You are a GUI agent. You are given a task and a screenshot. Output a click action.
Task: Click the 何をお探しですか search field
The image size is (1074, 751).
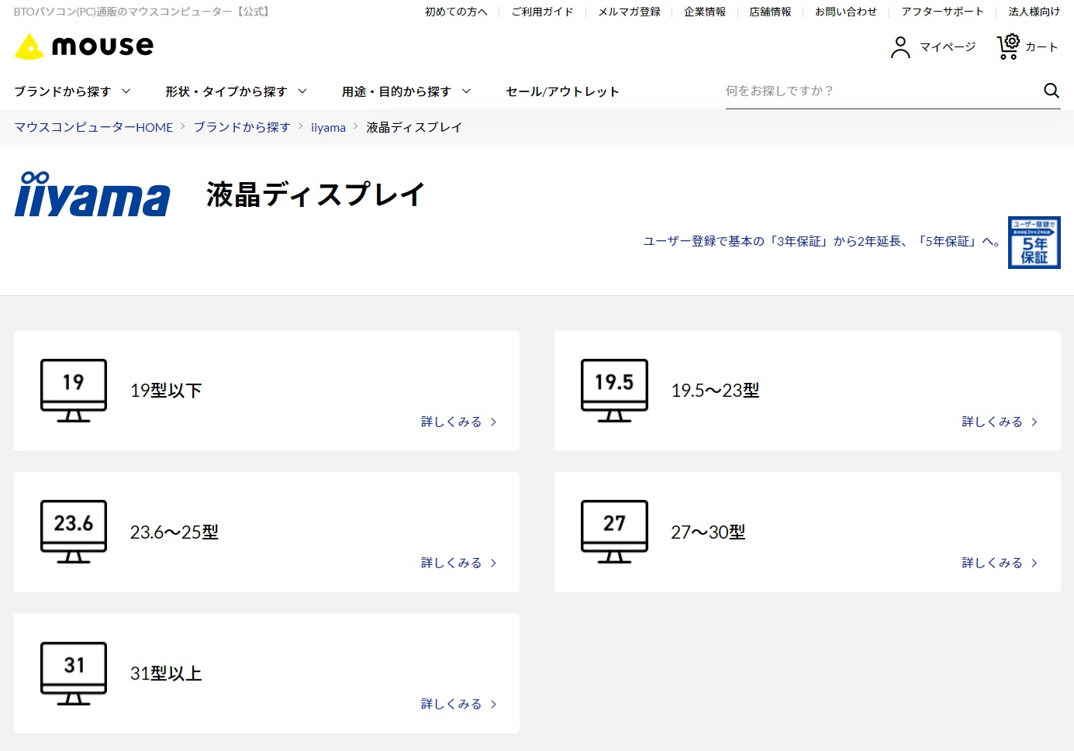882,91
